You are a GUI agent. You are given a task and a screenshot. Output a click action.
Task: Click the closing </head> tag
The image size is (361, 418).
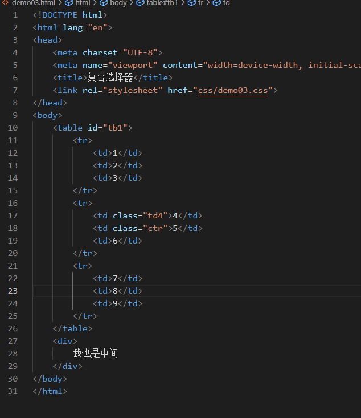pyautogui.click(x=50, y=103)
